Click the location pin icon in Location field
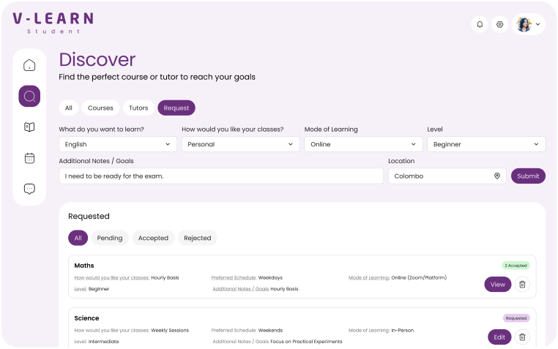The width and height of the screenshot is (558, 349). click(x=496, y=176)
